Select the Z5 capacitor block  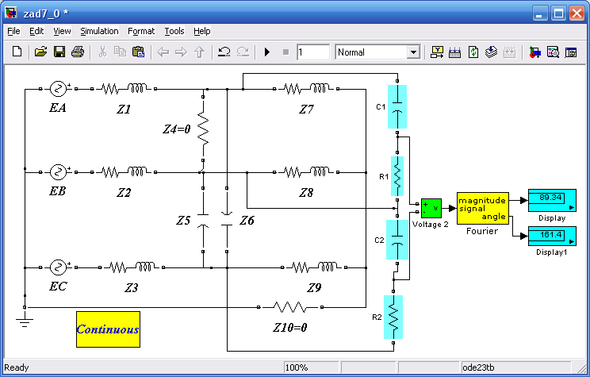coord(203,220)
